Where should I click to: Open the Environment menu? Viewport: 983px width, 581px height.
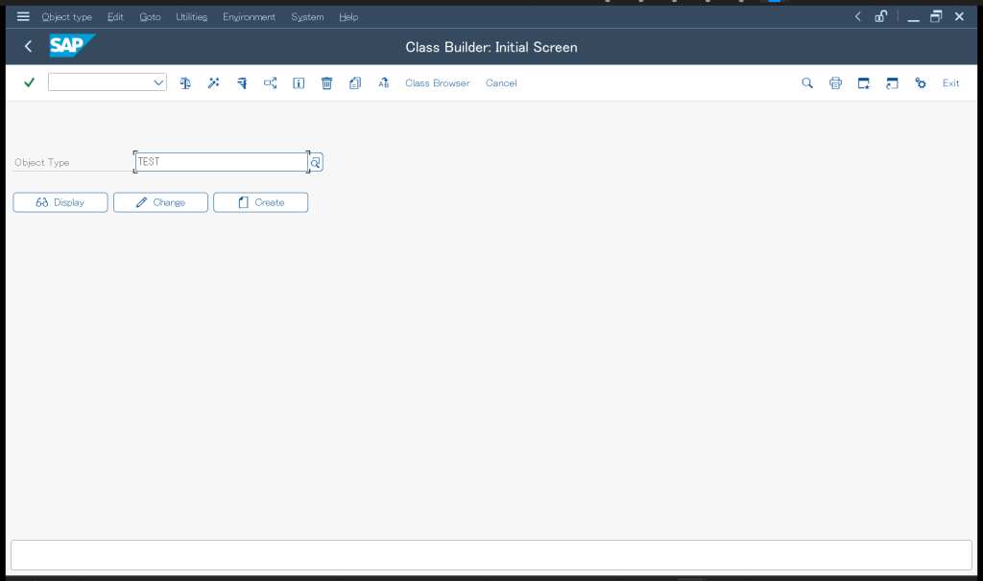pyautogui.click(x=249, y=17)
